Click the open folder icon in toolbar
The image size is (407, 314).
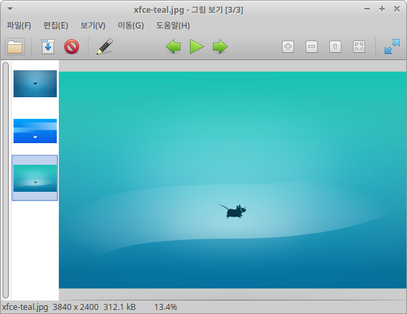[15, 47]
